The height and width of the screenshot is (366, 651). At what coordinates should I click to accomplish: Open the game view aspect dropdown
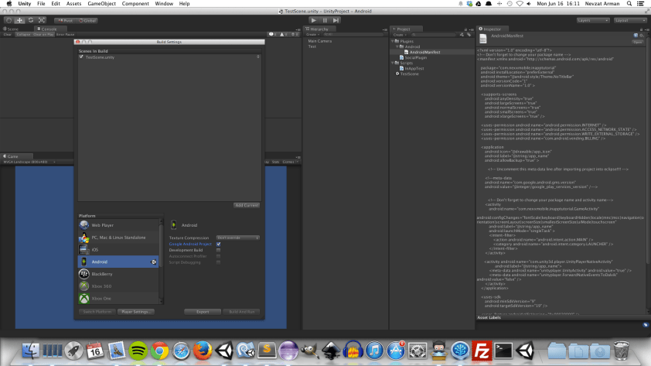(x=29, y=162)
